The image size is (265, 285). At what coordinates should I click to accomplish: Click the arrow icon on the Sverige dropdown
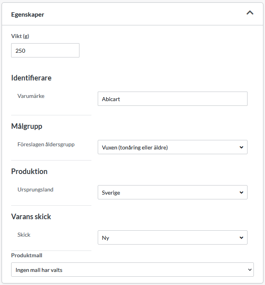click(241, 193)
